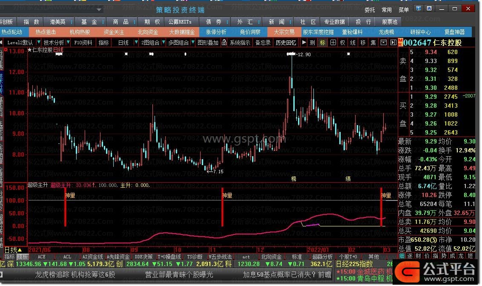Click the A font icon in title bar
482x286 pixels.
[429, 9]
